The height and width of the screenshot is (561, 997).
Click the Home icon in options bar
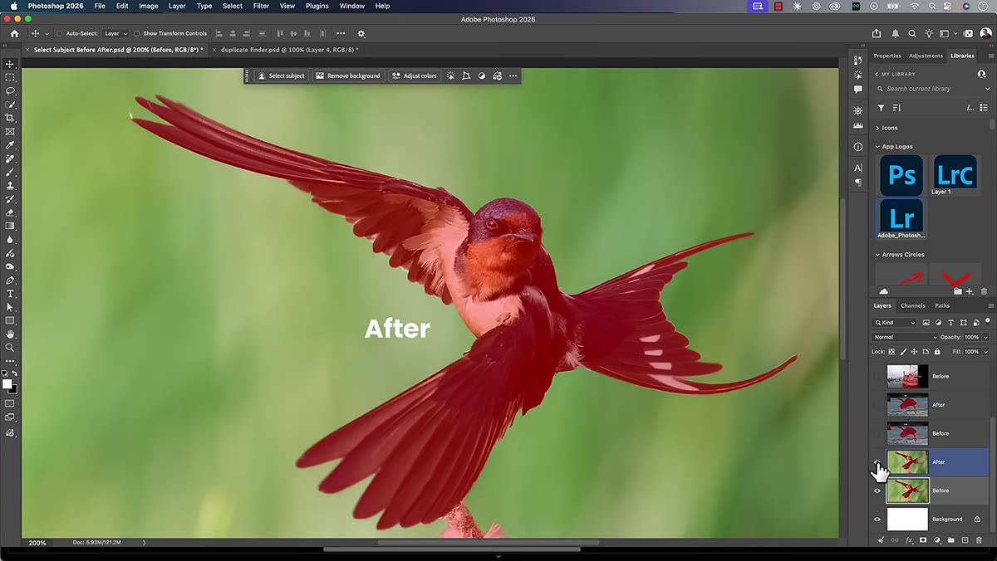tap(14, 34)
